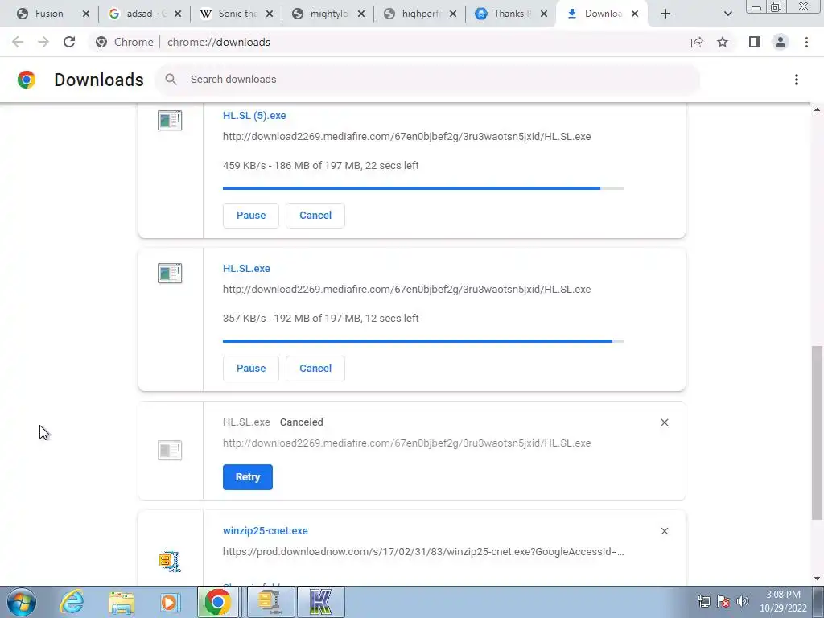The width and height of the screenshot is (824, 618).
Task: Click the mediafire URL under HL.SL (5).exe
Action: [x=406, y=137]
